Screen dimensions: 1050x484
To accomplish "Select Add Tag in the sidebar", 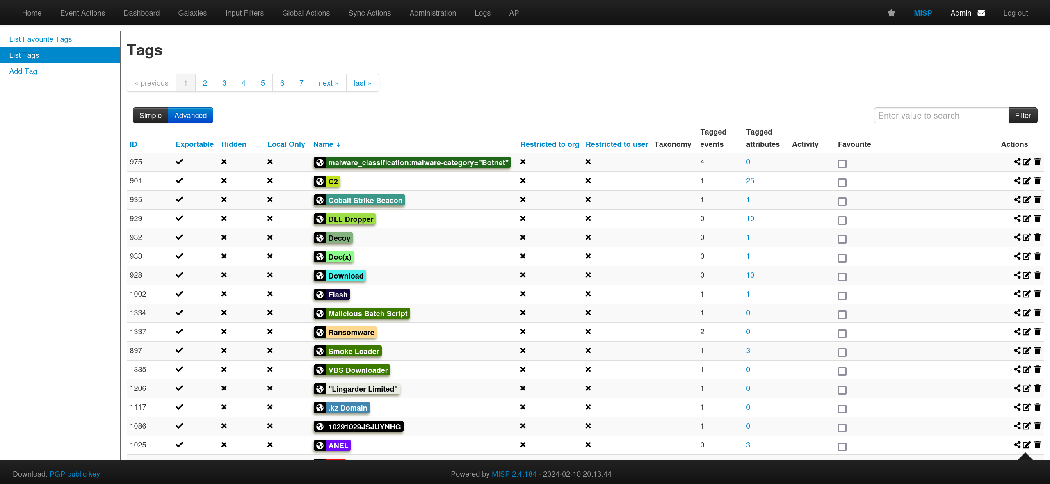I will [x=23, y=71].
